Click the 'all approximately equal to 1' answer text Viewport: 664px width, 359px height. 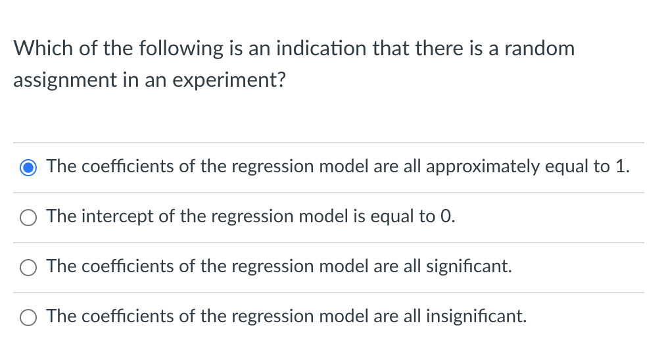(338, 166)
